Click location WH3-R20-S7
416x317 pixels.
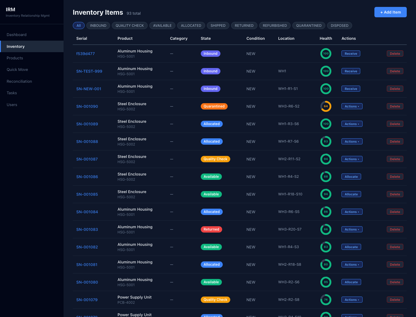pyautogui.click(x=290, y=229)
